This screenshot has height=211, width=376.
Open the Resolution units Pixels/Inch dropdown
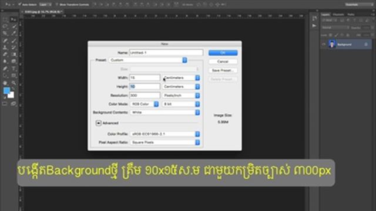[181, 96]
